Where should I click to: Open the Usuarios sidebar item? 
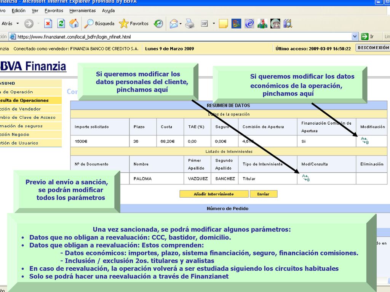30,143
